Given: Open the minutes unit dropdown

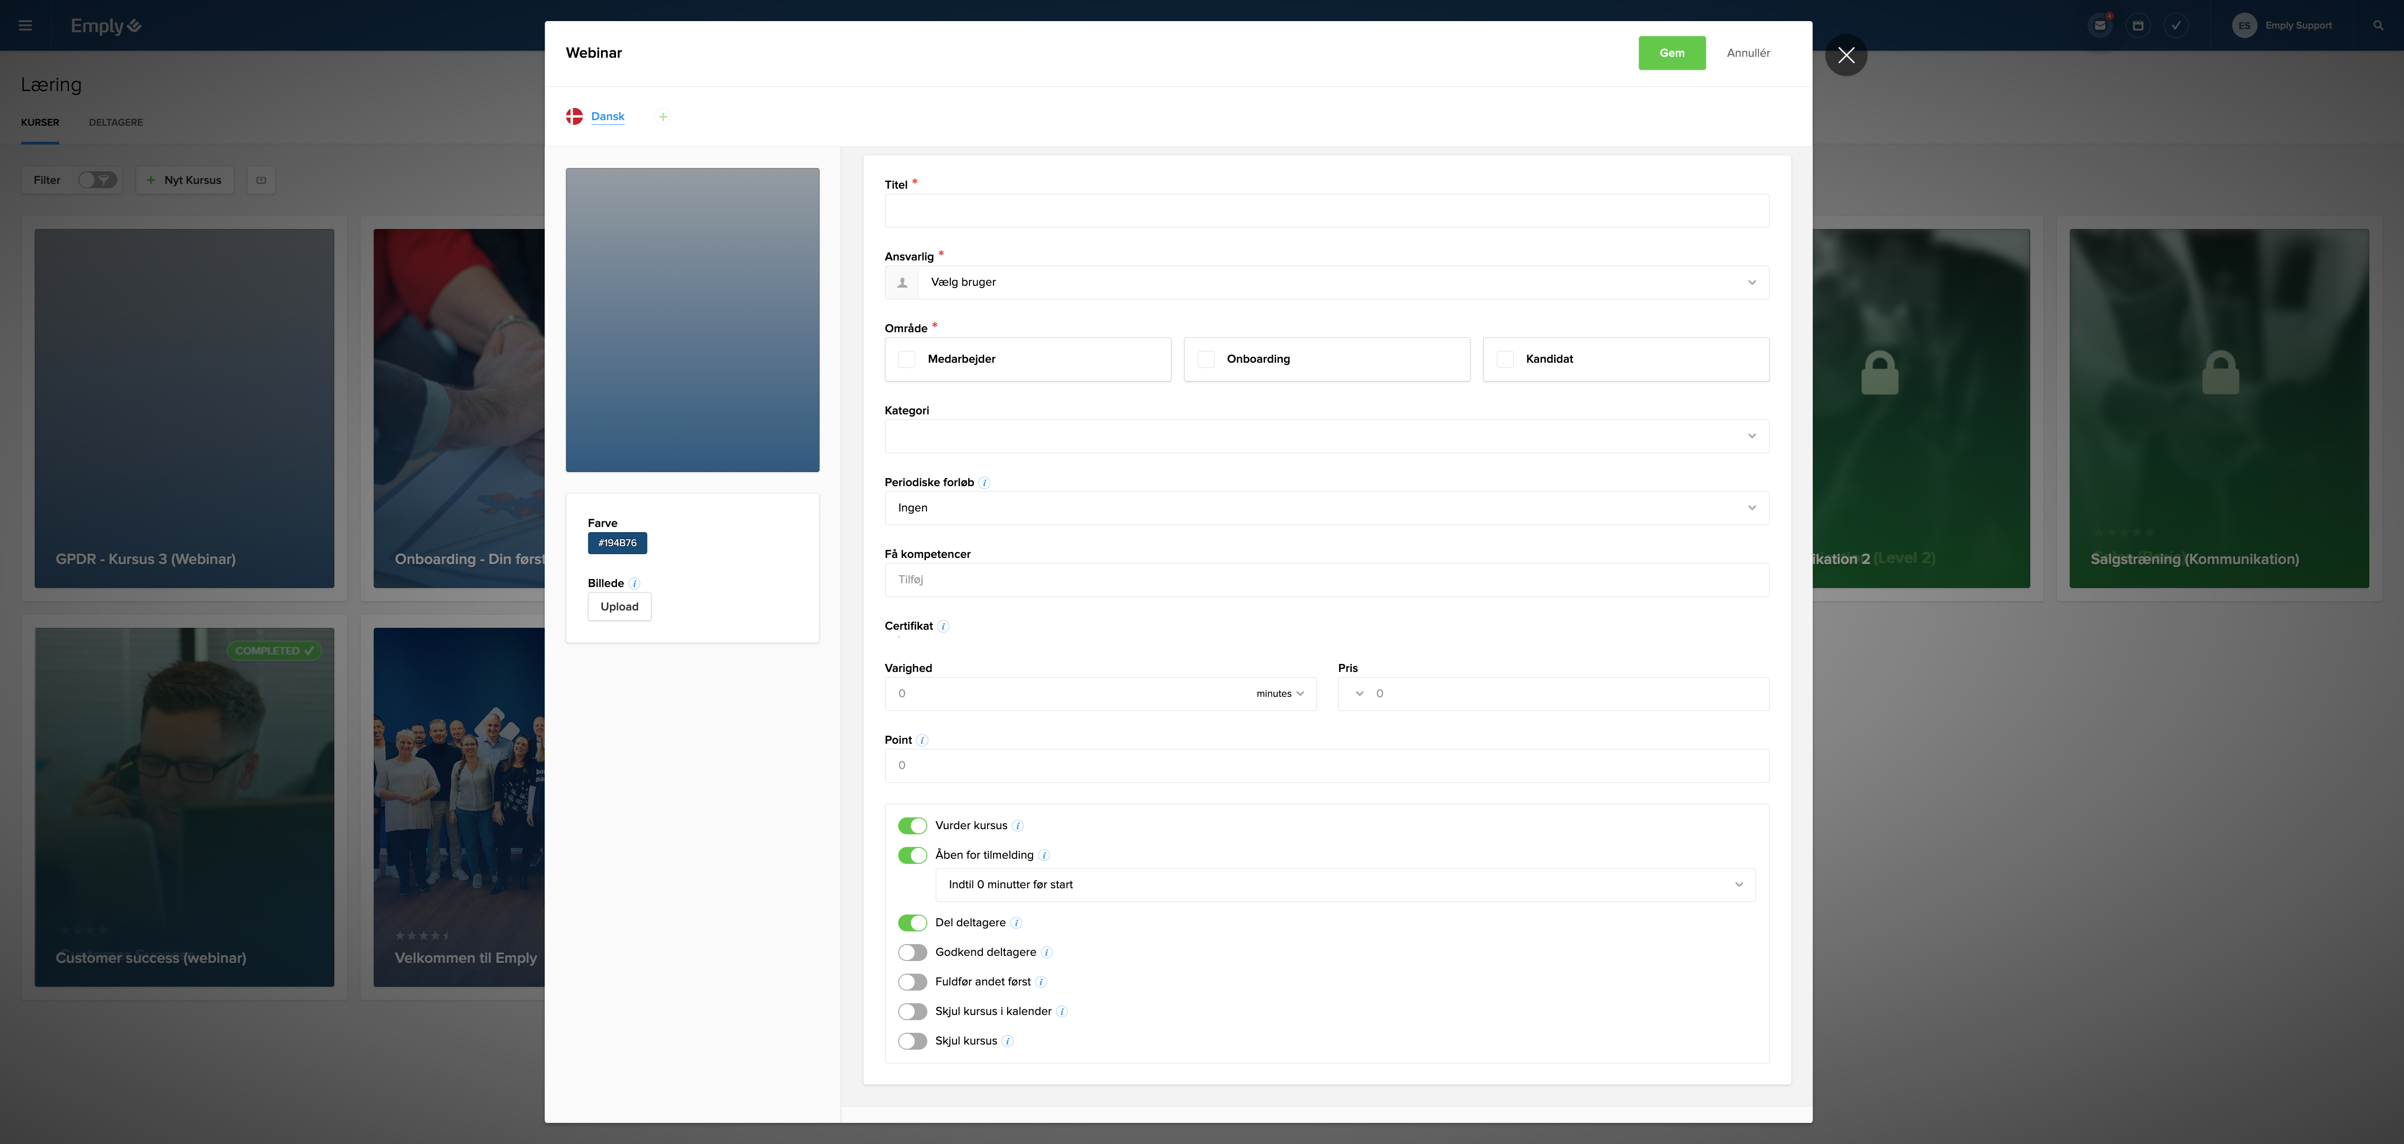Looking at the screenshot, I should click(x=1279, y=694).
